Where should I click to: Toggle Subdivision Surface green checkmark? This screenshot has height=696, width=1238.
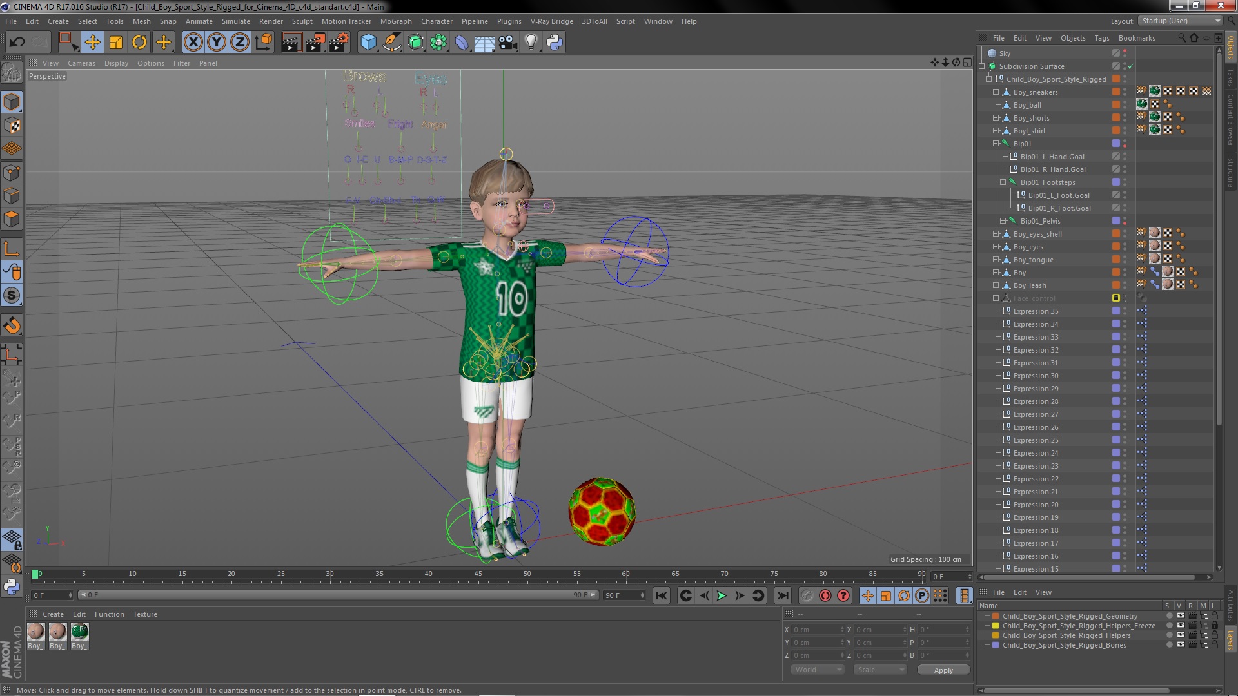[1130, 66]
